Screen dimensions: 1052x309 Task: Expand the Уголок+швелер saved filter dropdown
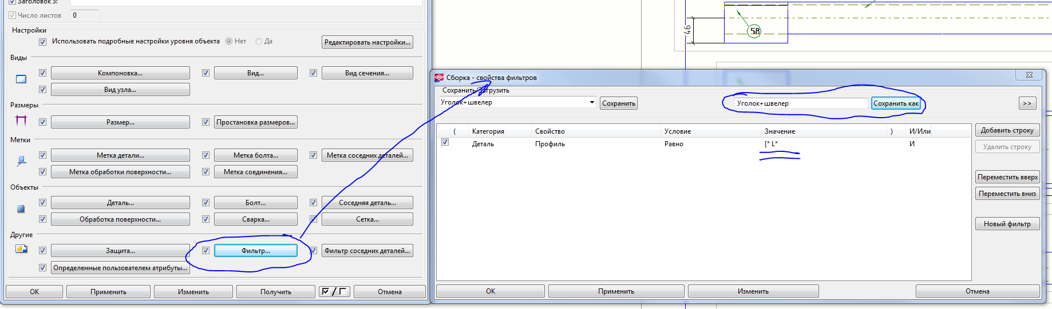[x=592, y=102]
